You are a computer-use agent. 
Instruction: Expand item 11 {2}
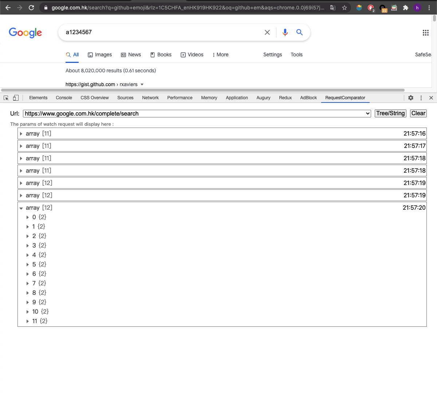click(x=28, y=321)
